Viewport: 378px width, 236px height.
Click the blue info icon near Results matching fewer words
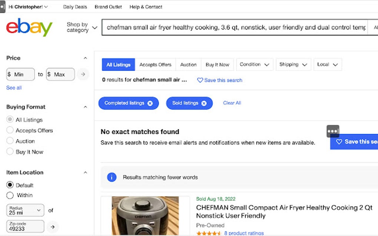[x=112, y=177]
